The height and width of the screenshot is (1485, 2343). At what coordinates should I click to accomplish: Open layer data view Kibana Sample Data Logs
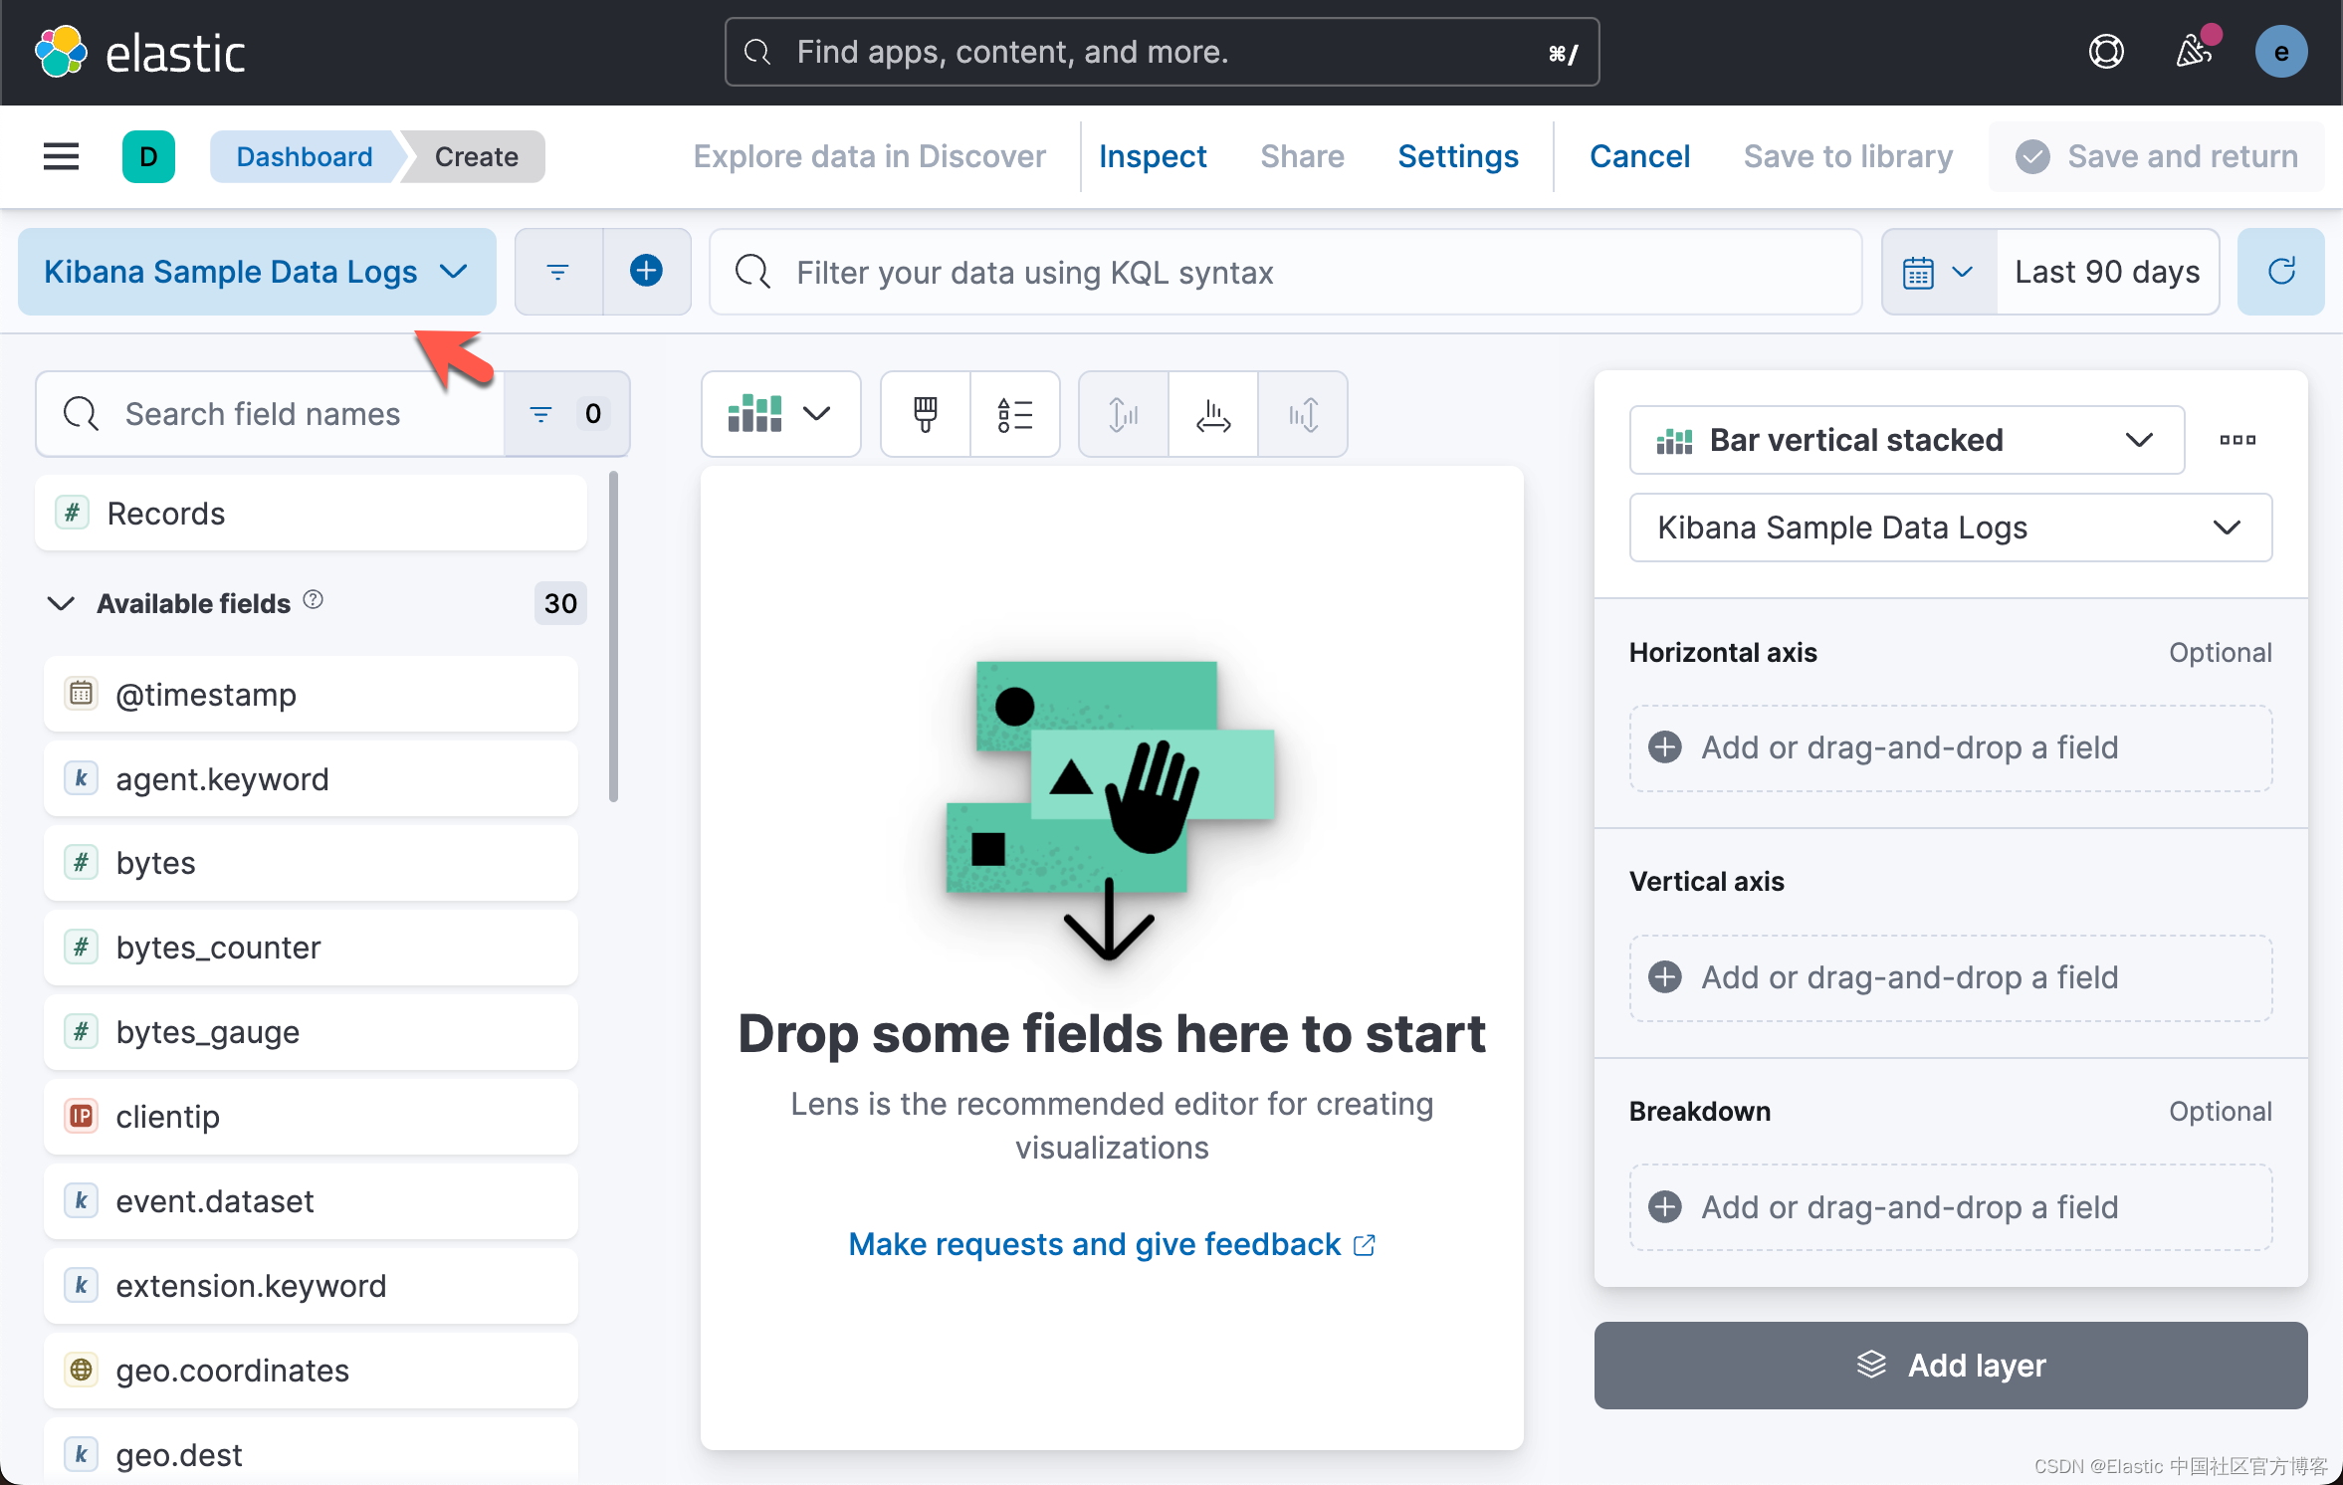pyautogui.click(x=1950, y=528)
